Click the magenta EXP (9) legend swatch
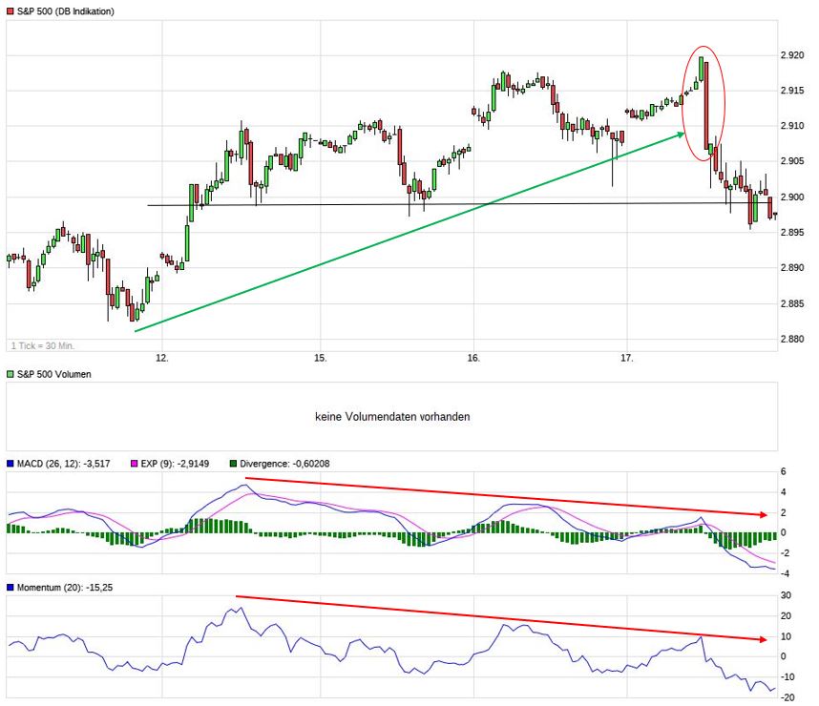819x706 pixels. point(135,463)
